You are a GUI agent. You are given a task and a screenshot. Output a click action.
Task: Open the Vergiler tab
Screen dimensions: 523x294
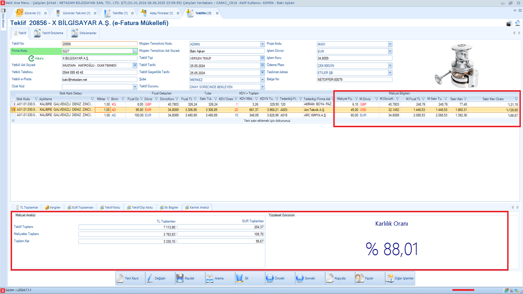pyautogui.click(x=53, y=207)
